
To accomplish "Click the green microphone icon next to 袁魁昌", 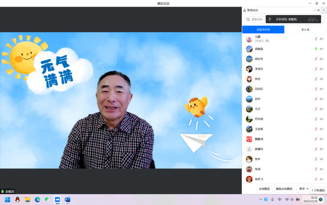I will [316, 49].
